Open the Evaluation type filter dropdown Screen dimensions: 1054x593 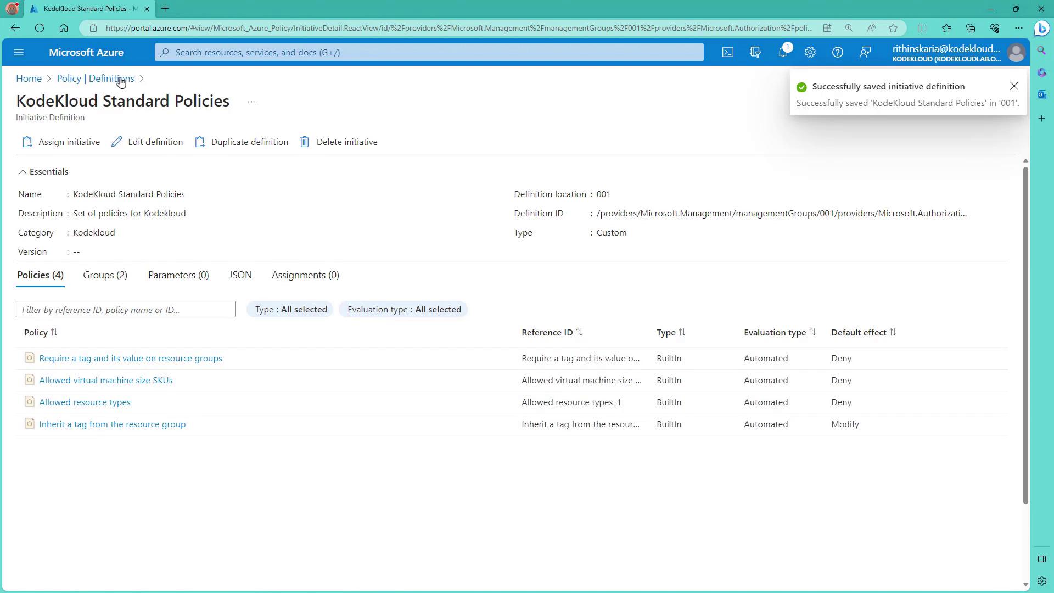pos(404,310)
